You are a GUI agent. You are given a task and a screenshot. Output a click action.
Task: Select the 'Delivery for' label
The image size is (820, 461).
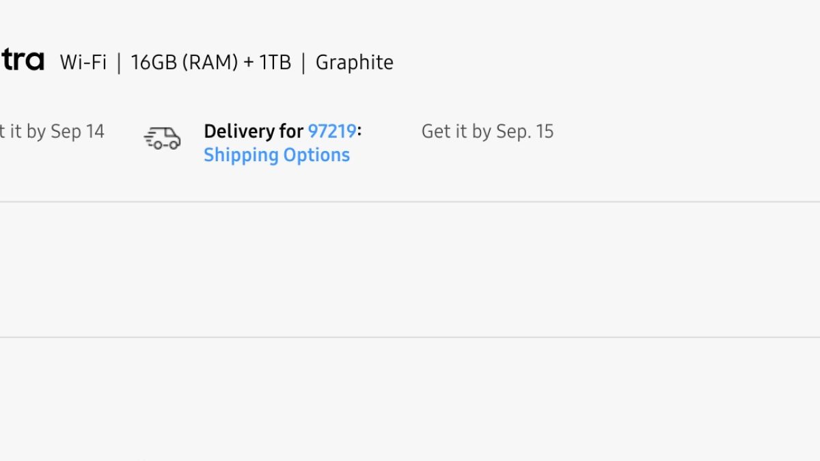coord(254,131)
